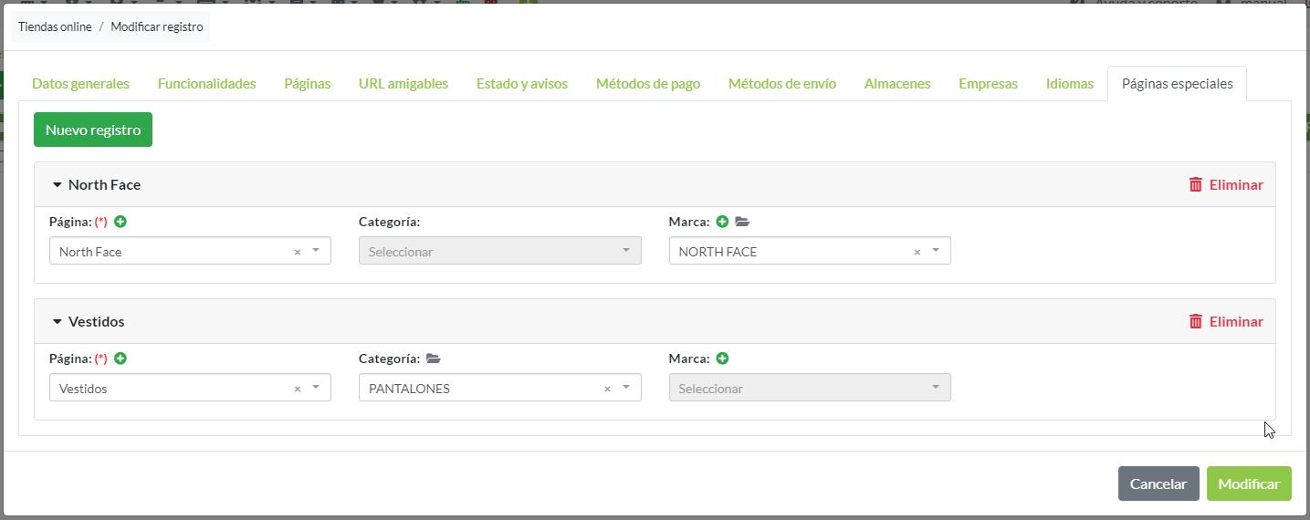This screenshot has height=520, width=1310.
Task: Switch to the Datos generales tab
Action: tap(80, 84)
